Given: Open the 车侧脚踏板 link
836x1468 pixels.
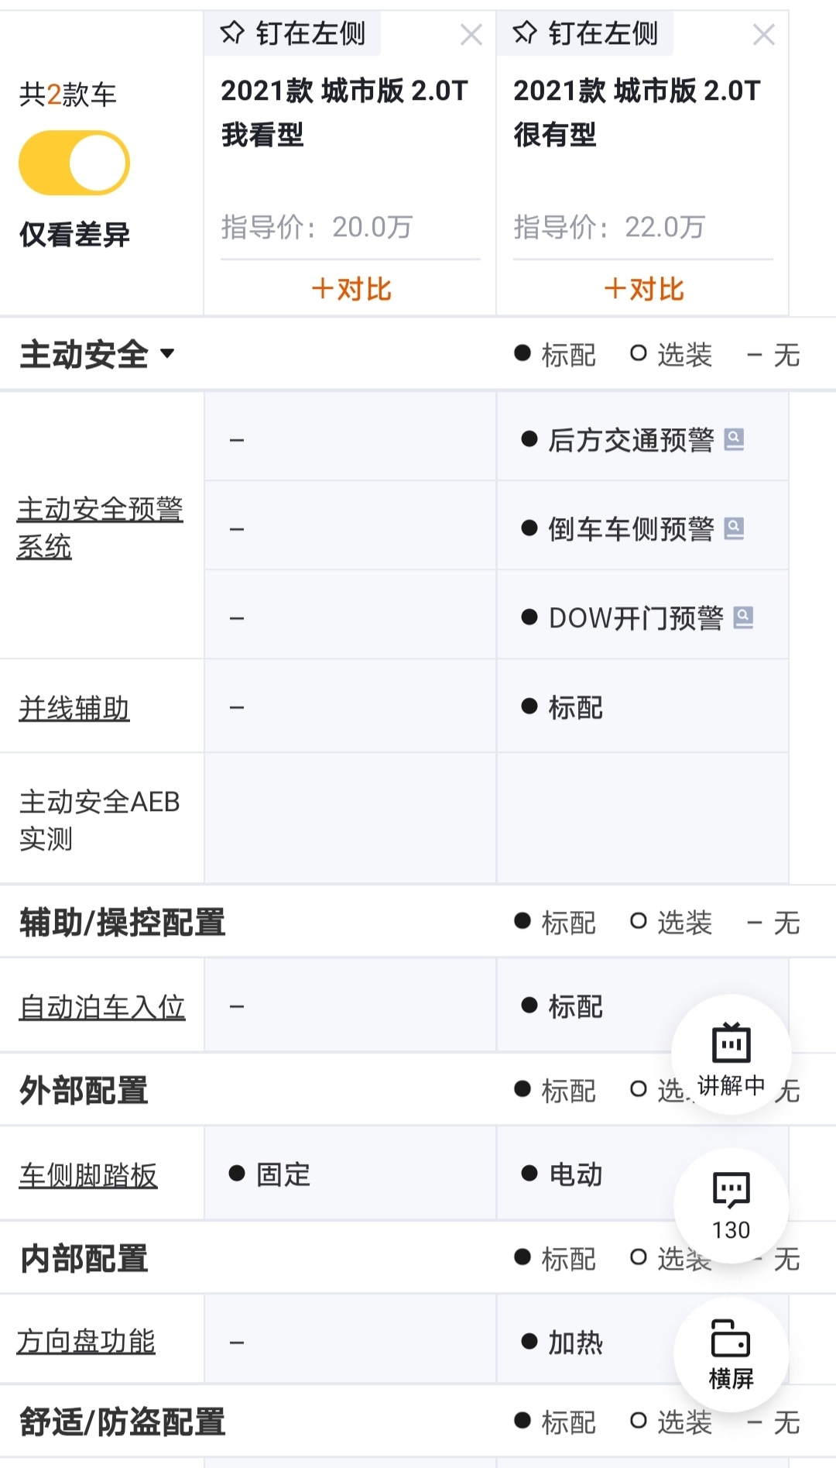Looking at the screenshot, I should 88,1175.
